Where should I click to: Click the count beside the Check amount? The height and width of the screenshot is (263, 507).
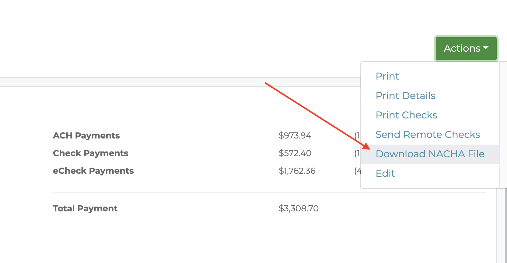[357, 153]
